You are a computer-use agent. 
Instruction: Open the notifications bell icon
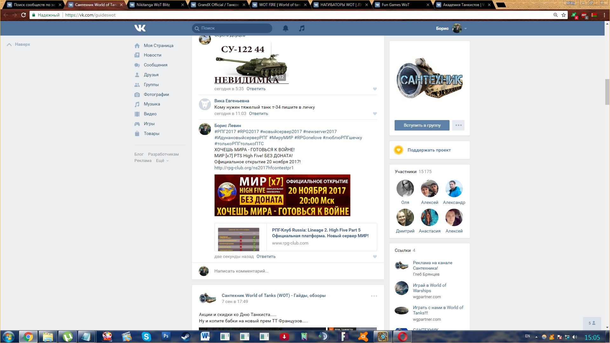(285, 28)
